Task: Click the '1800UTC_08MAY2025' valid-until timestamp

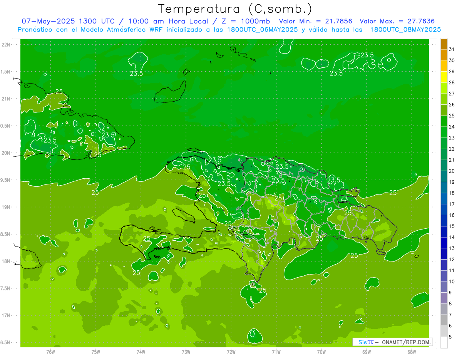Action: [405, 30]
